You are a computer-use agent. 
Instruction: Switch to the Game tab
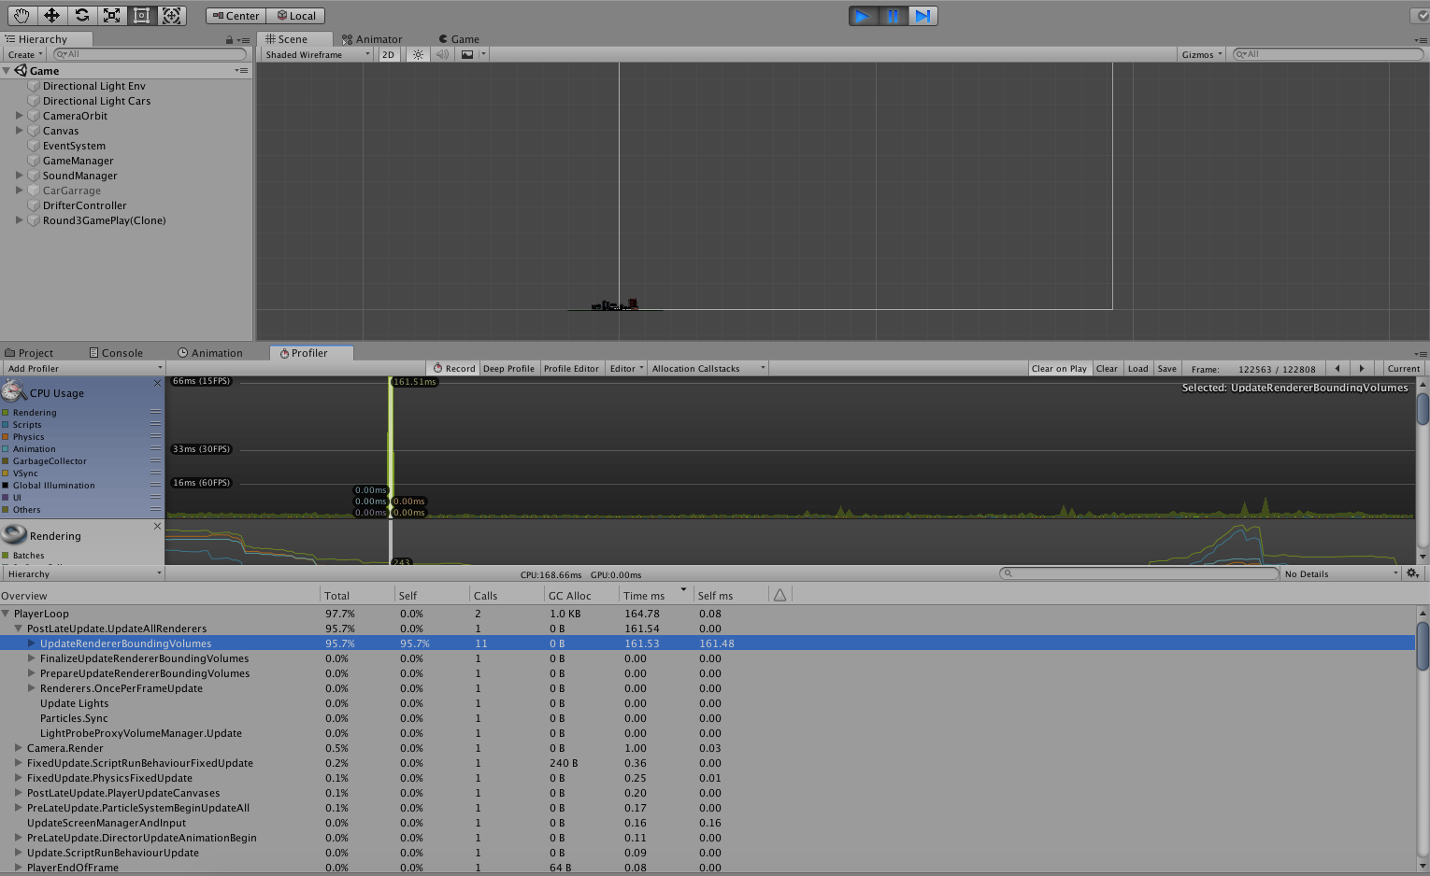[x=459, y=39]
